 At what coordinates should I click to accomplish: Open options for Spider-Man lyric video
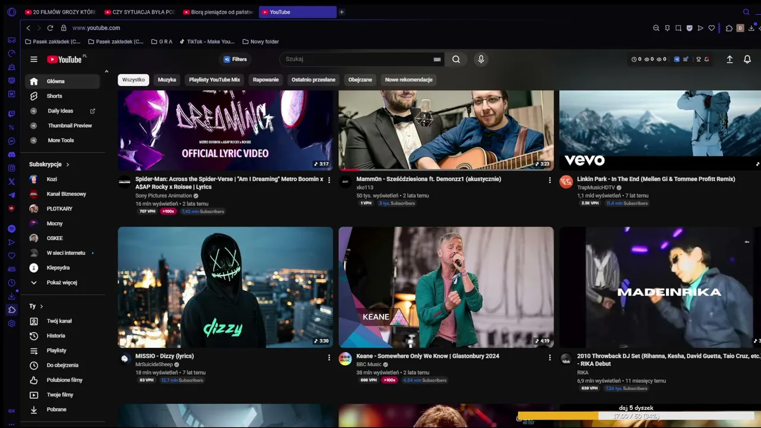click(x=329, y=180)
